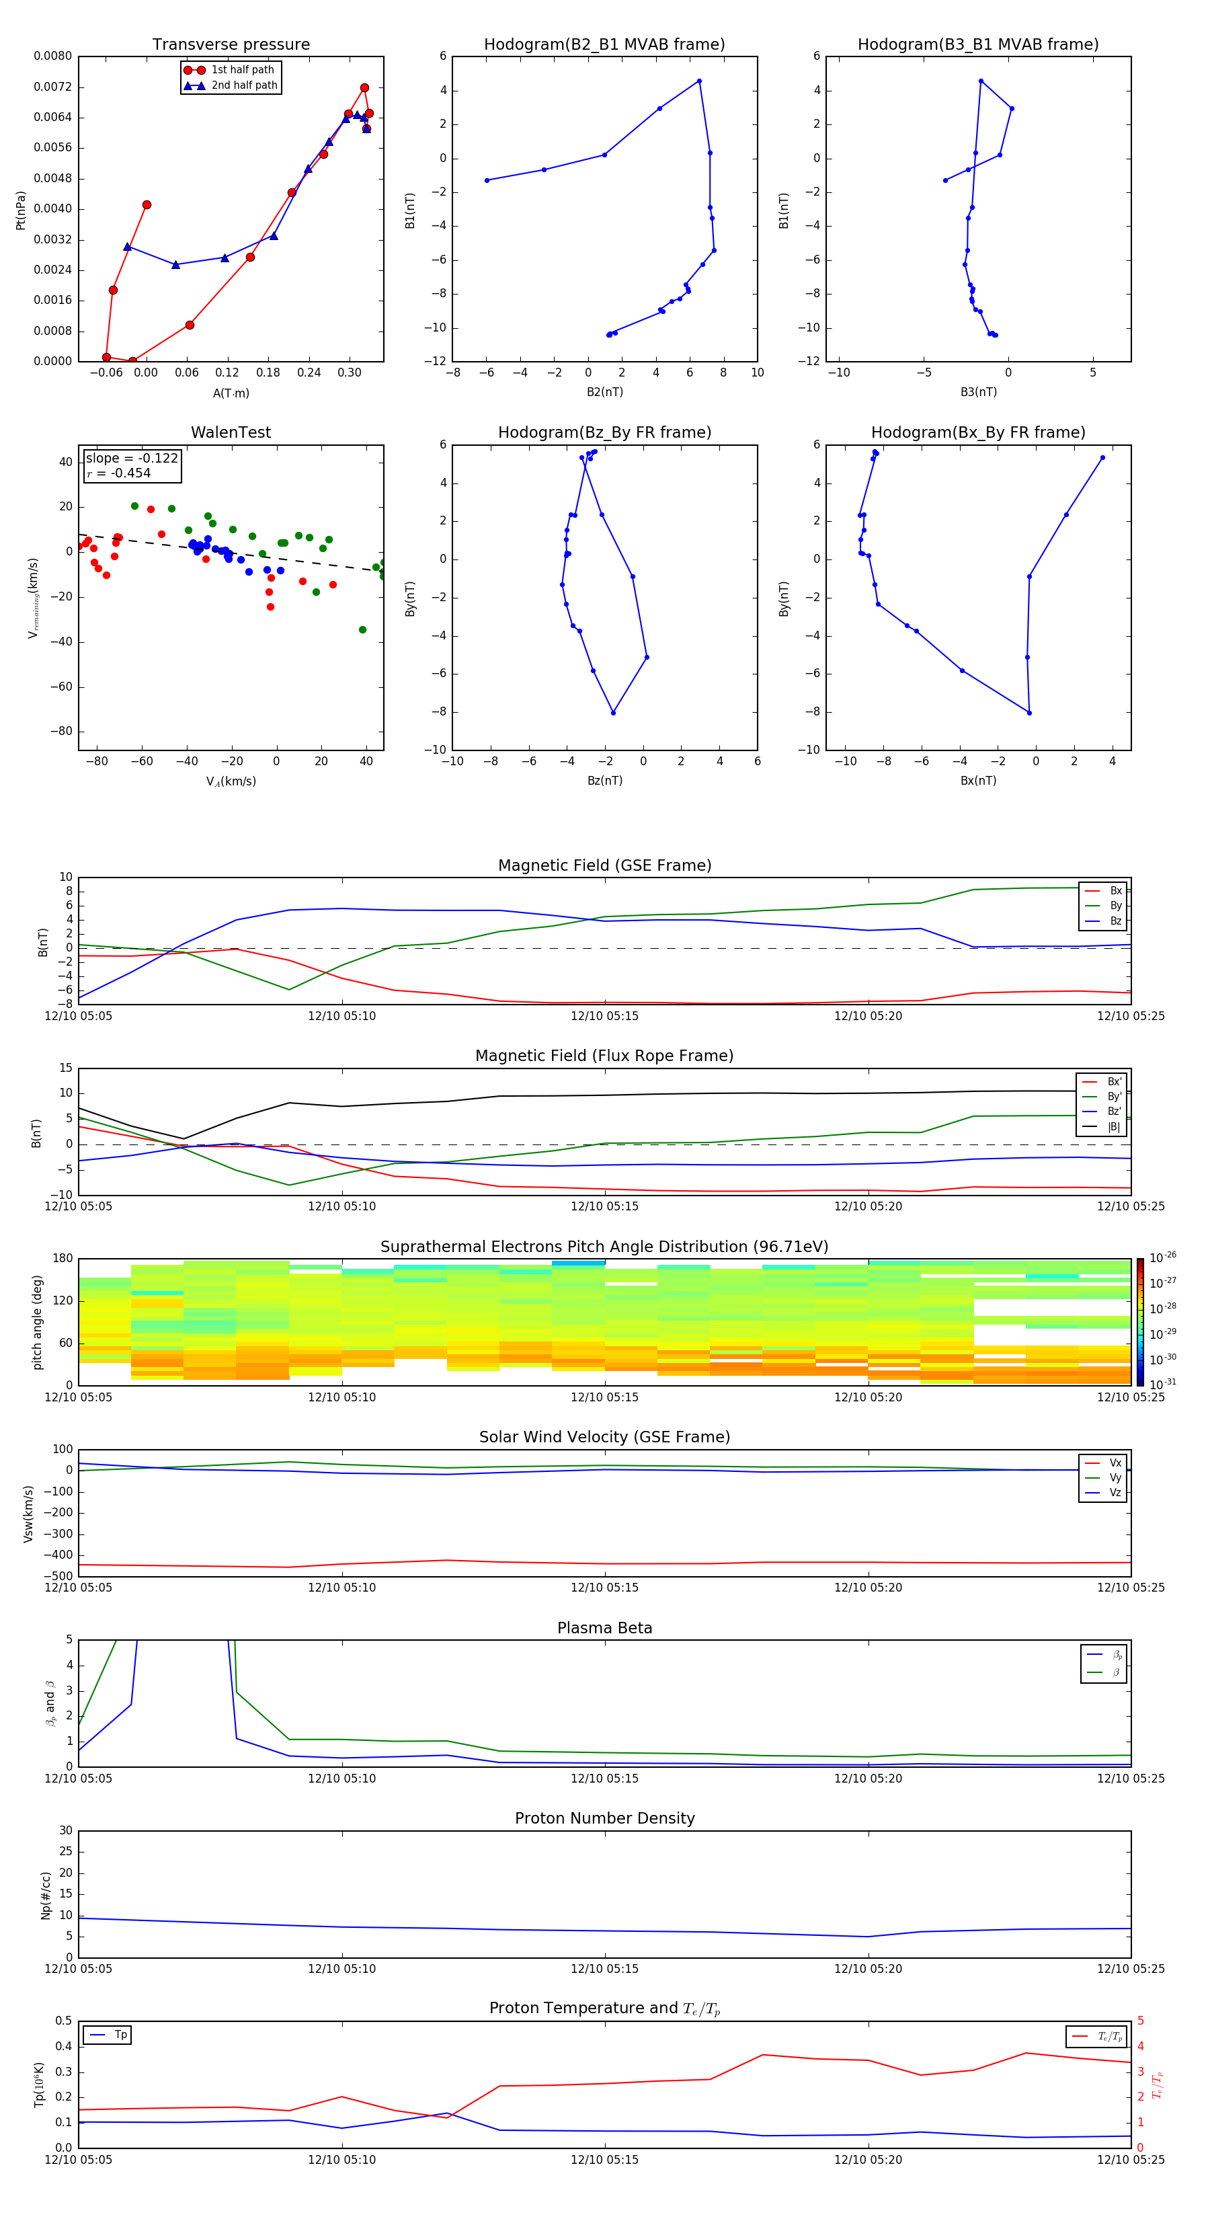Click the "Pt(nPa)" y-axis label
The width and height of the screenshot is (1210, 2219).
tap(21, 210)
